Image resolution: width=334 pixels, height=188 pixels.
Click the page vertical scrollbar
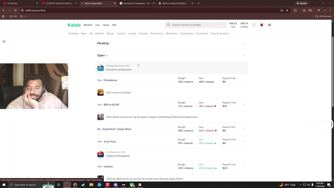click(333, 72)
